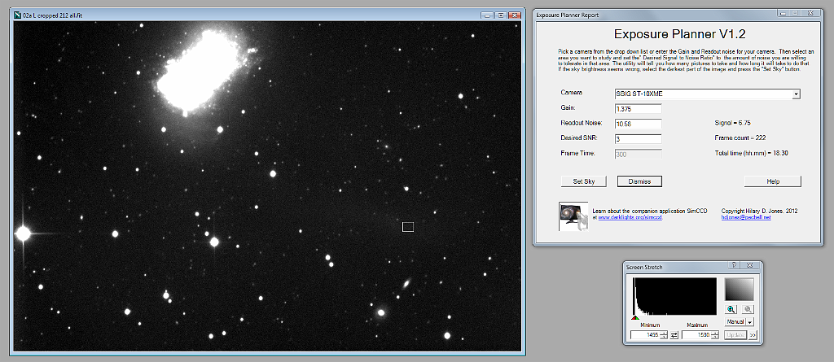The width and height of the screenshot is (834, 362).
Task: Click the grayscale gradient stretch preview box
Action: pyautogui.click(x=740, y=290)
